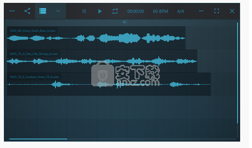Change the 4/4 time signature
This screenshot has height=148, width=252.
point(180,12)
